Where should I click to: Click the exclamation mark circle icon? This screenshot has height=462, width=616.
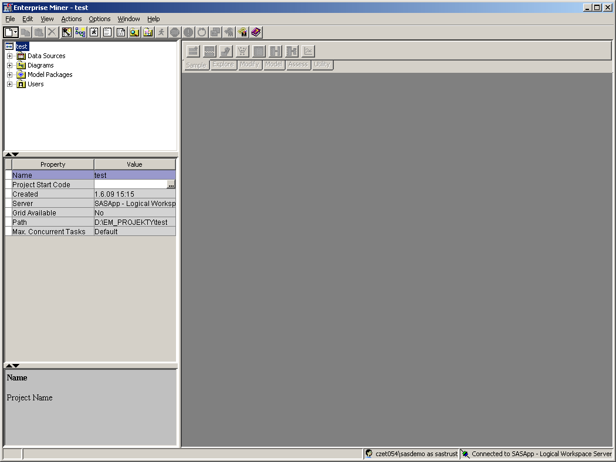click(188, 32)
